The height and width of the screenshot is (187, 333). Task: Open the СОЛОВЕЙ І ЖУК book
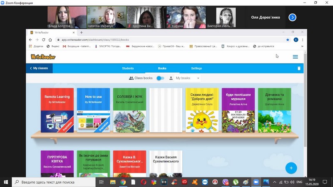pyautogui.click(x=129, y=110)
